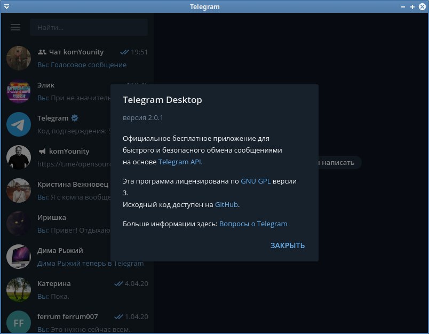
Task: Open the Вопросы о Telegram link
Action: [x=253, y=224]
